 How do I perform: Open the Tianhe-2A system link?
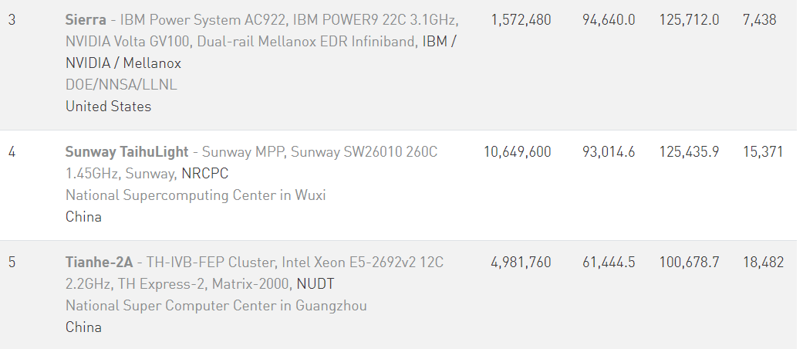tap(100, 263)
